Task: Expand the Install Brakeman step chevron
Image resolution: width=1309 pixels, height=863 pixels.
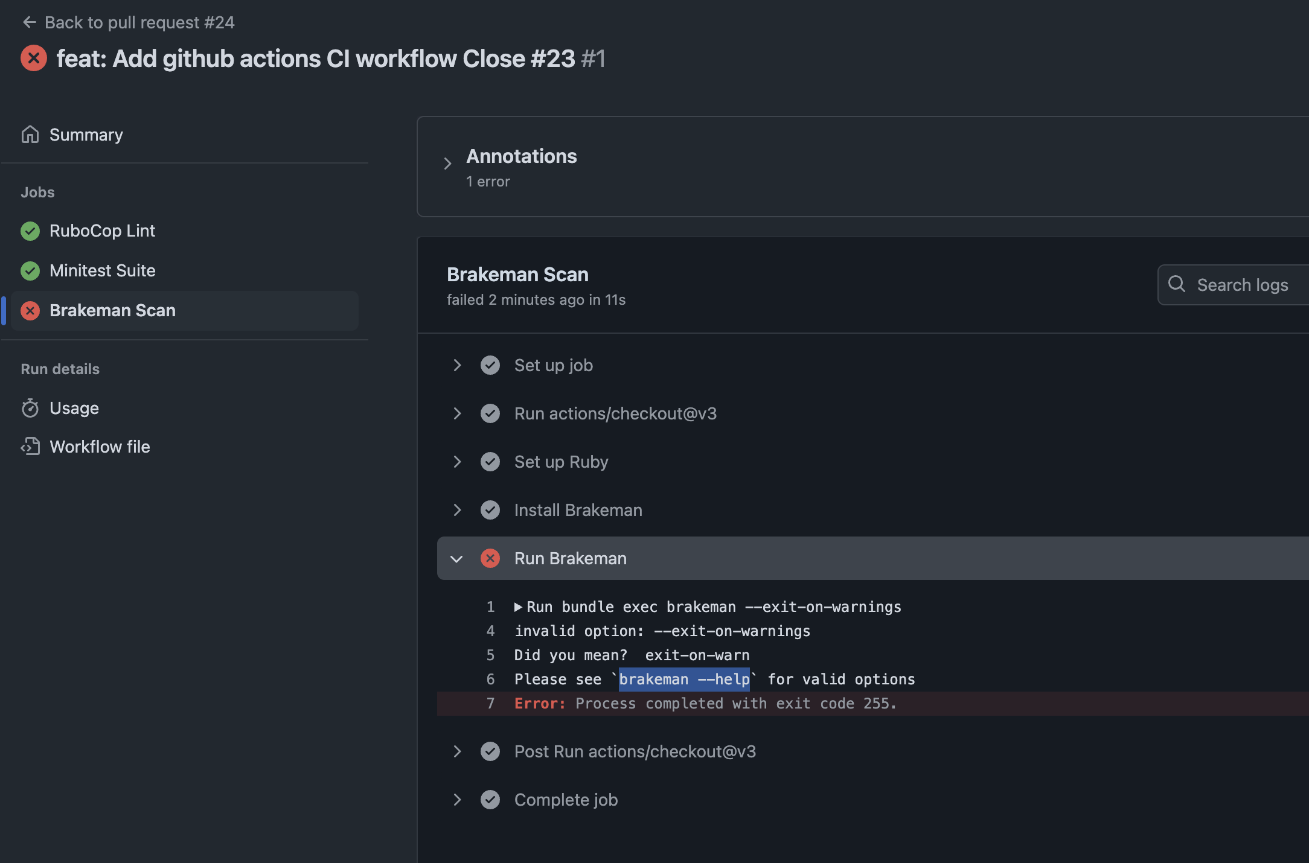Action: pos(457,510)
